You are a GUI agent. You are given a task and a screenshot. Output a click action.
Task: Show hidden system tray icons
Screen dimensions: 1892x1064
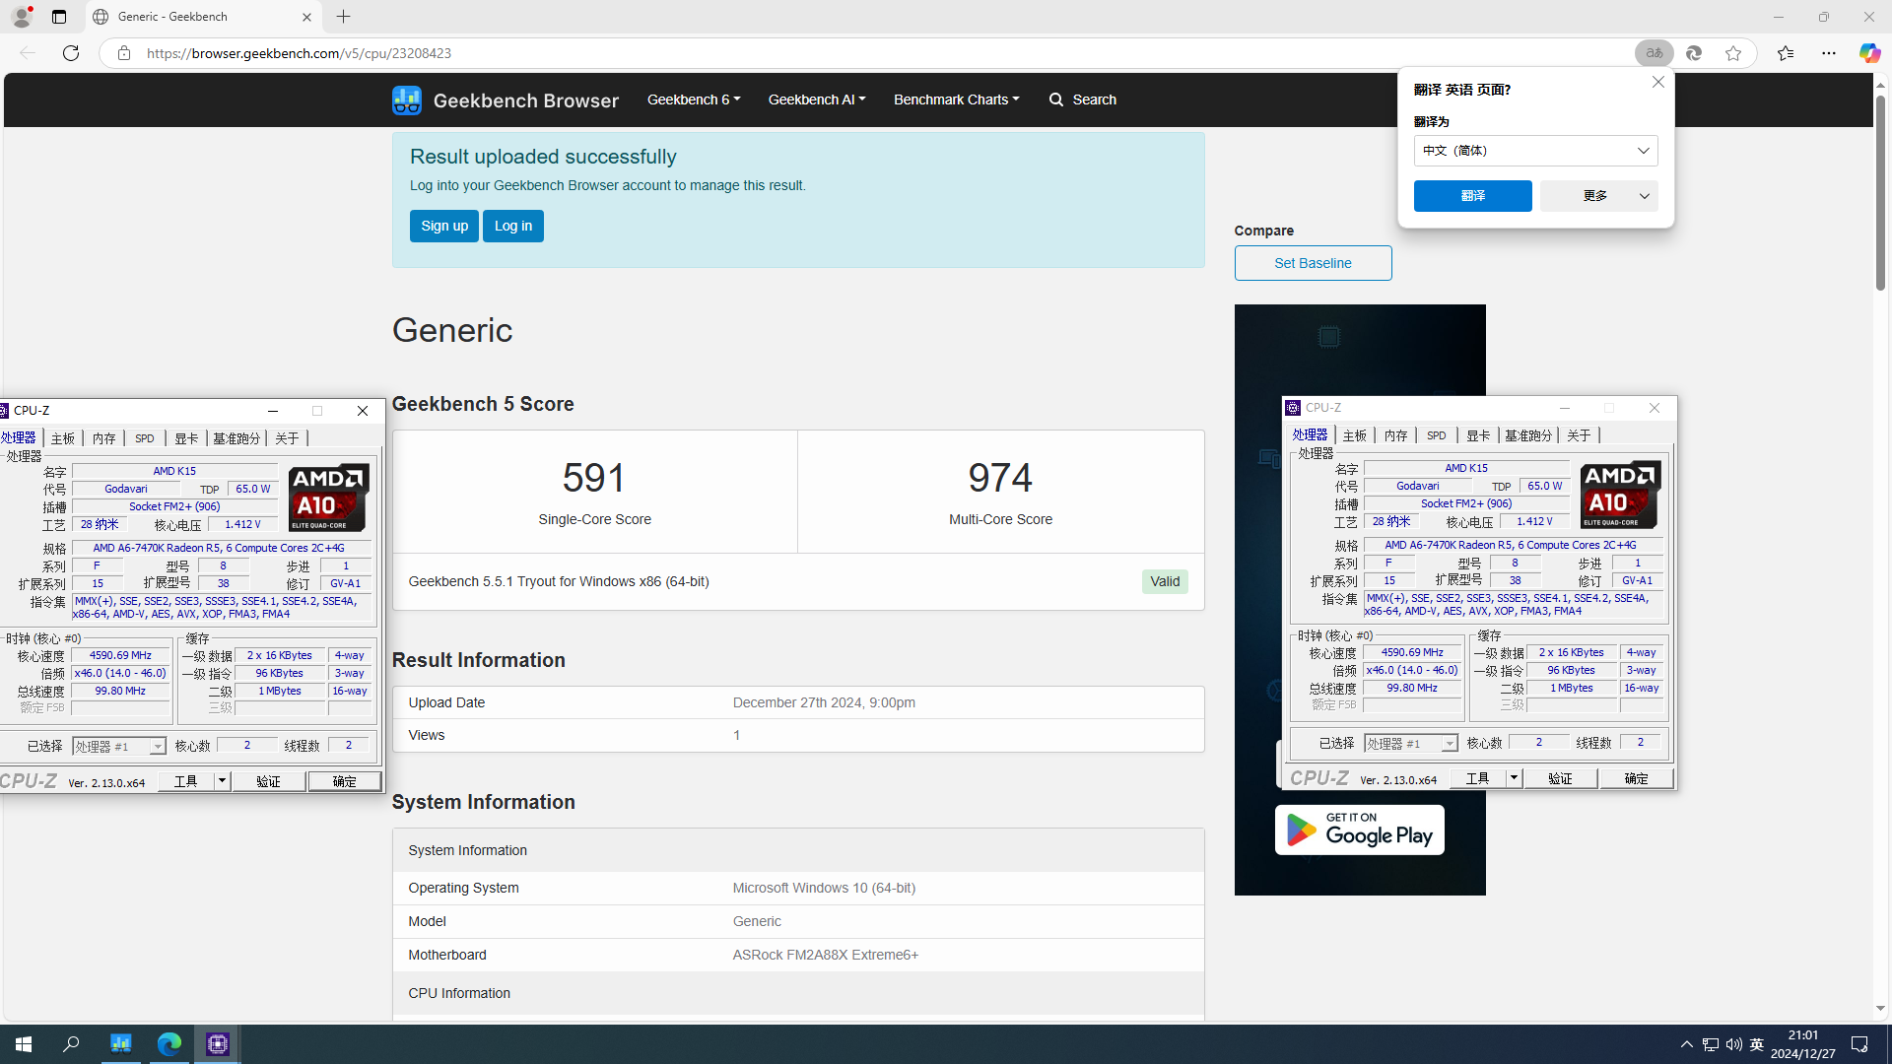(x=1687, y=1044)
